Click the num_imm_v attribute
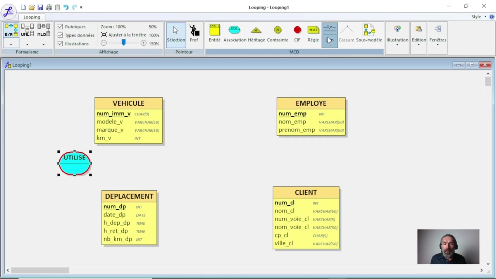496x279 pixels. (114, 114)
